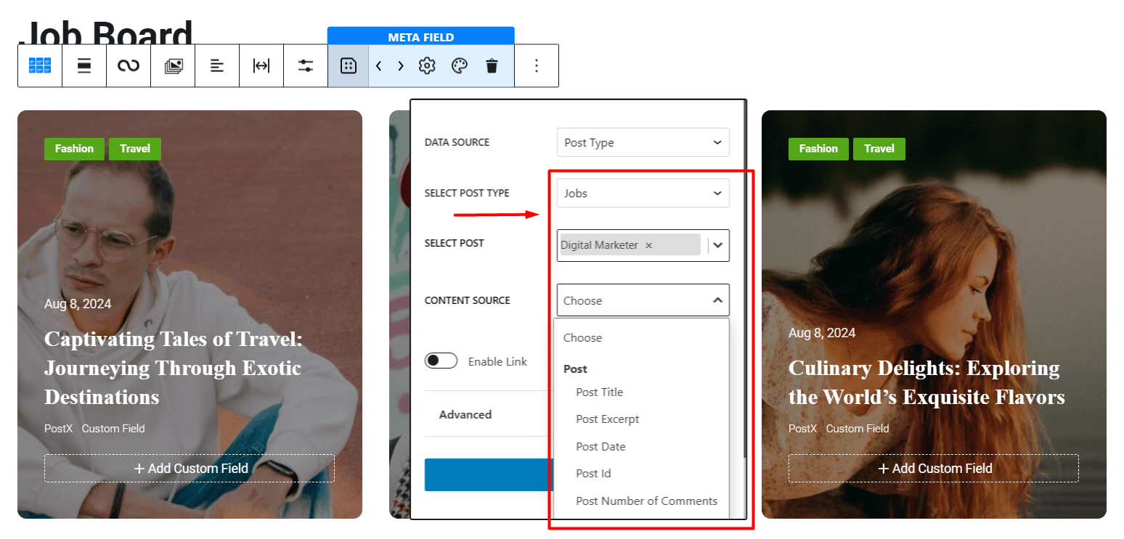1124x539 pixels.
Task: Expand the Advanced section
Action: tap(465, 413)
